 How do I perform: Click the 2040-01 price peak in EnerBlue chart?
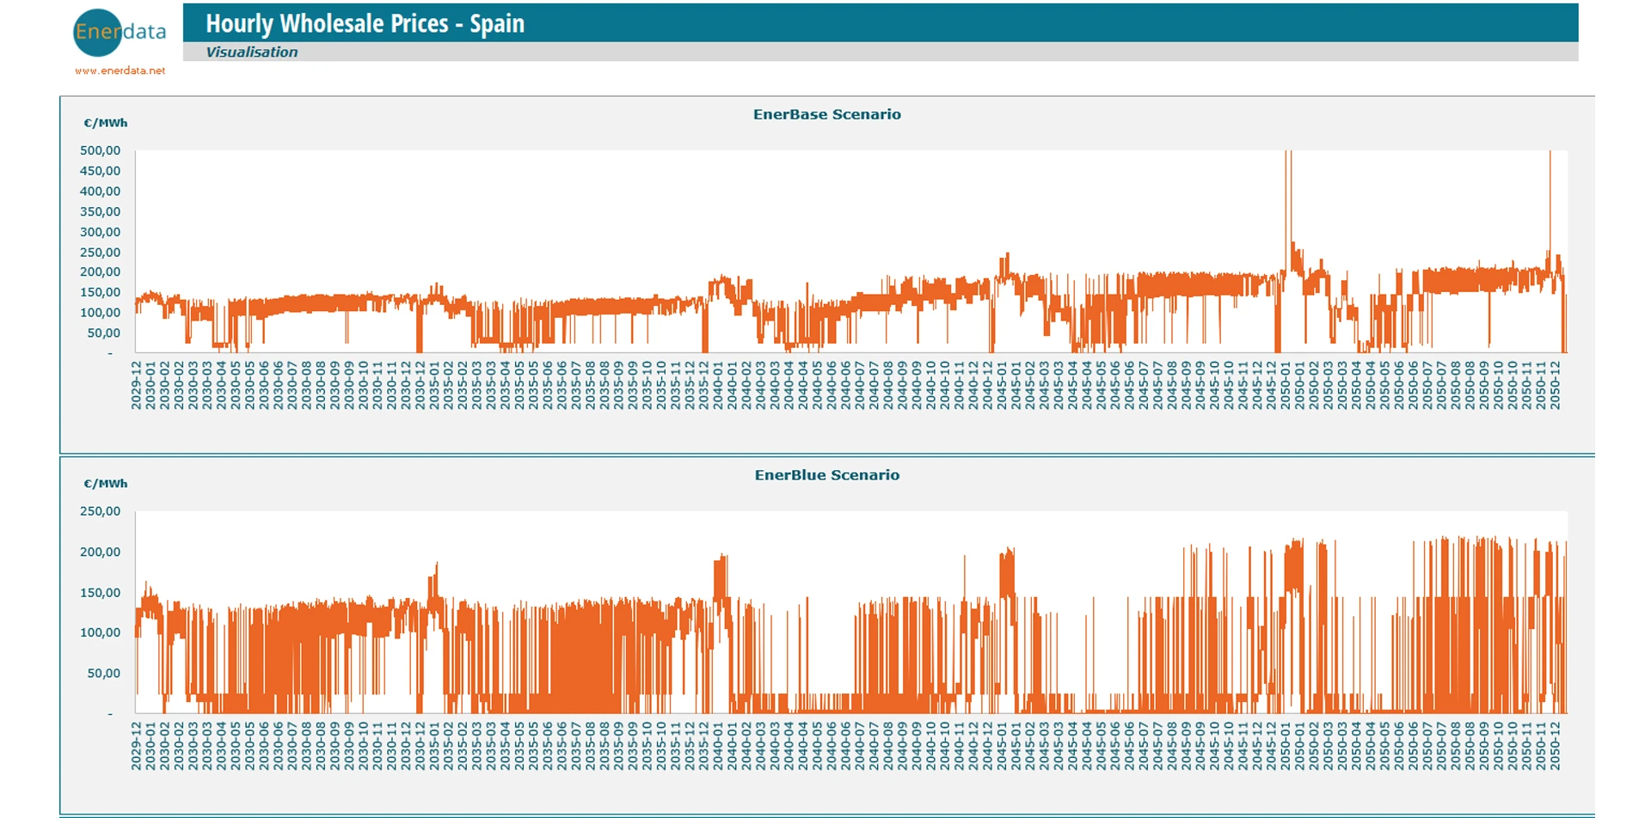[x=721, y=576]
